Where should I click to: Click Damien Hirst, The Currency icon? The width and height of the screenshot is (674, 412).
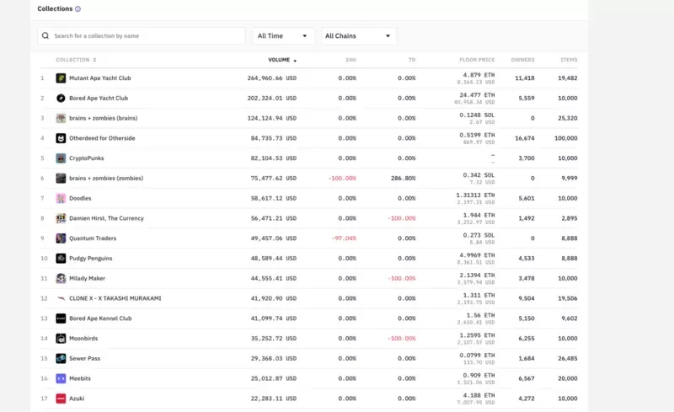coord(61,218)
